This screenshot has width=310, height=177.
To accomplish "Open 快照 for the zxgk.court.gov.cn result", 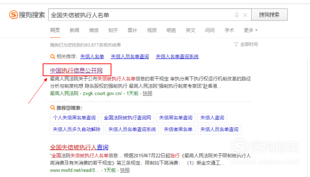I will pyautogui.click(x=147, y=93).
